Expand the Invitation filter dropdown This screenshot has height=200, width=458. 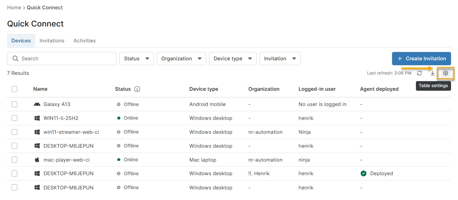[280, 59]
